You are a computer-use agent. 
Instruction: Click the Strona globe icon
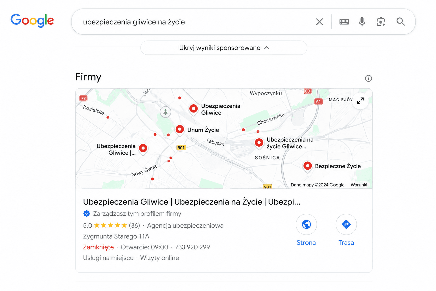tap(306, 224)
